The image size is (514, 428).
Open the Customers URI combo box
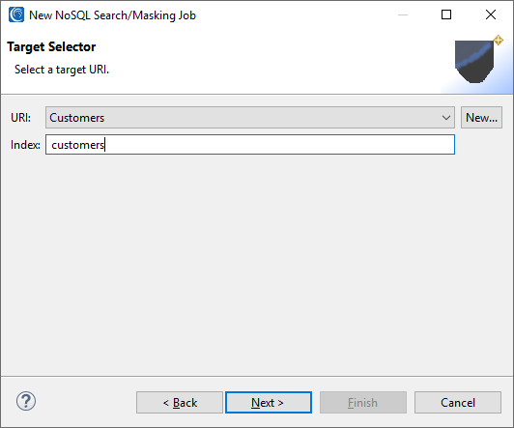250,117
